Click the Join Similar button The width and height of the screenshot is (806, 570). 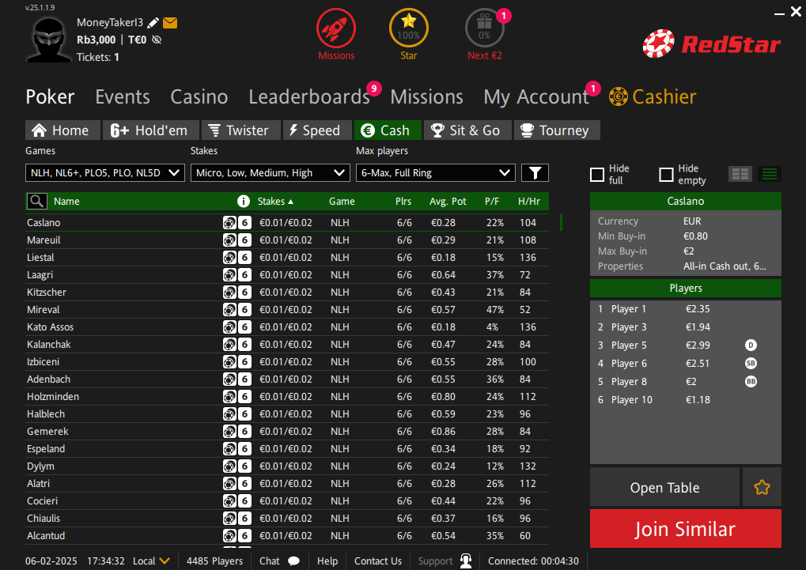click(x=686, y=529)
